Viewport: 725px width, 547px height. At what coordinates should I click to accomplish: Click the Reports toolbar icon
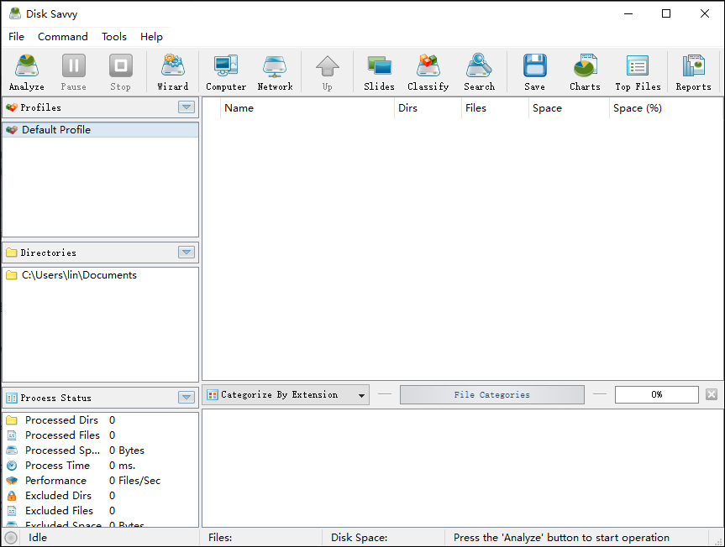point(693,72)
